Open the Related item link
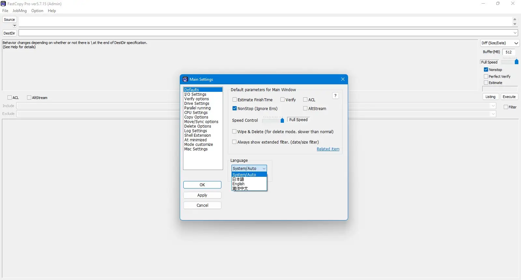Viewport: 521px width, 280px height. pyautogui.click(x=328, y=149)
